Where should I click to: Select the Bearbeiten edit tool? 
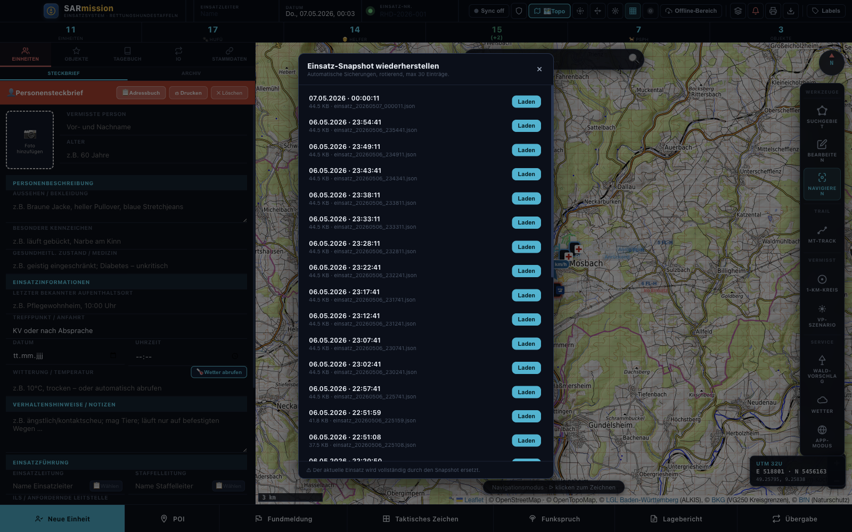822,150
